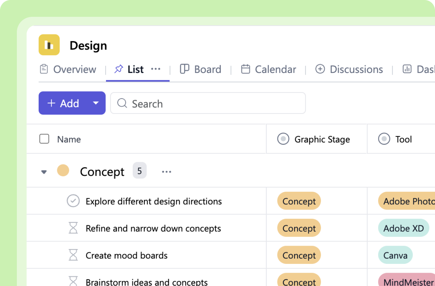Open Adobe XD tool dropdown tag
The width and height of the screenshot is (435, 286).
[403, 228]
